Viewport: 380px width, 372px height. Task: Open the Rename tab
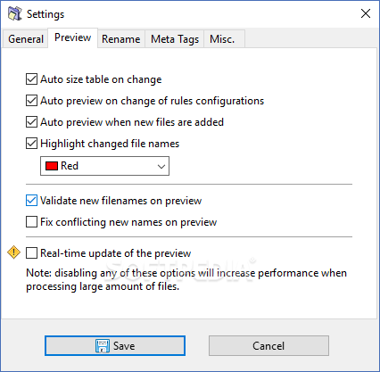[121, 39]
